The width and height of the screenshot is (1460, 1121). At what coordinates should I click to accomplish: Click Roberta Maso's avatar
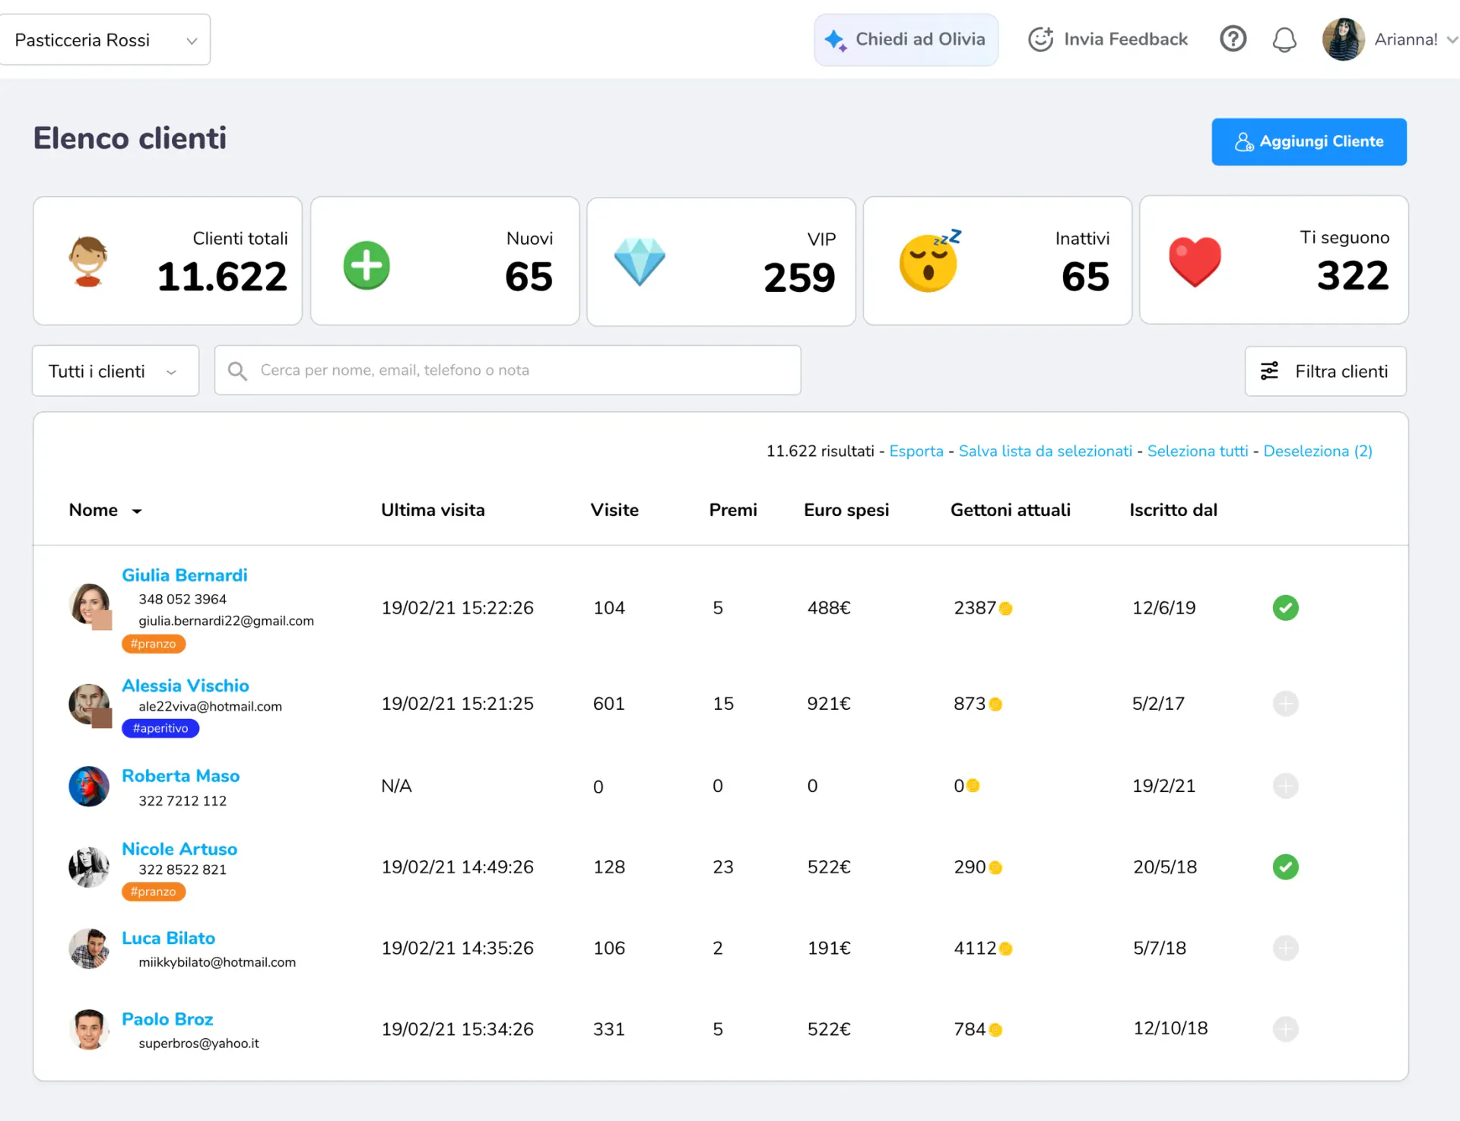89,786
